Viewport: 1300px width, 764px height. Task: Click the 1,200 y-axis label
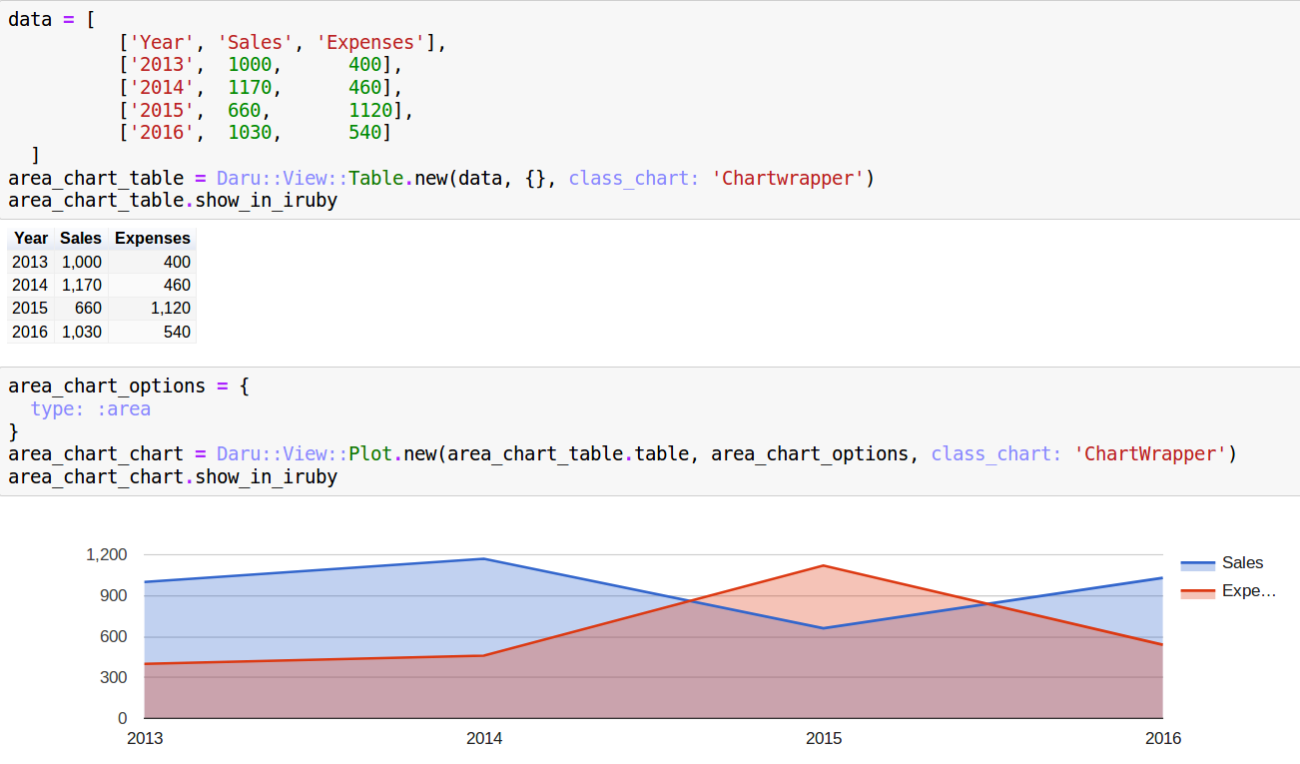click(x=107, y=554)
